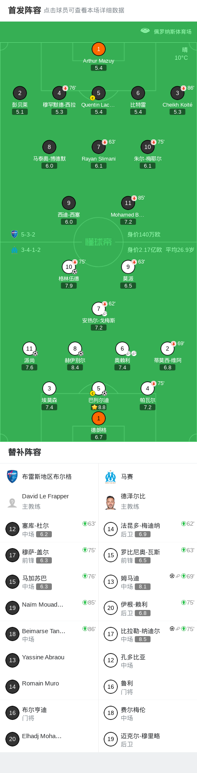Select substitute 比拉勒-纳迪尔尔 number 17

click(148, 634)
